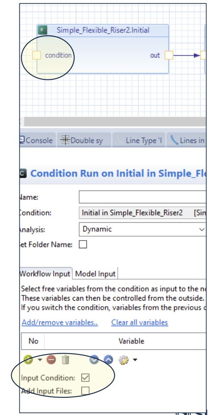Image resolution: width=208 pixels, height=415 pixels.
Task: Click the blue move down arrow icon
Action: [x=94, y=360]
